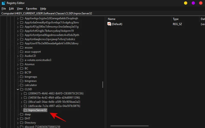Open the File menu
The image size is (205, 128).
(4, 9)
